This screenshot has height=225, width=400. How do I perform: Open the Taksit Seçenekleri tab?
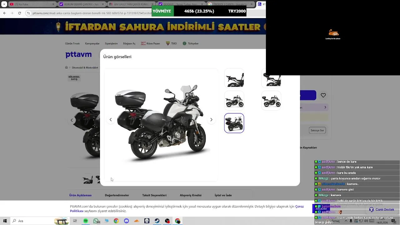pyautogui.click(x=154, y=195)
